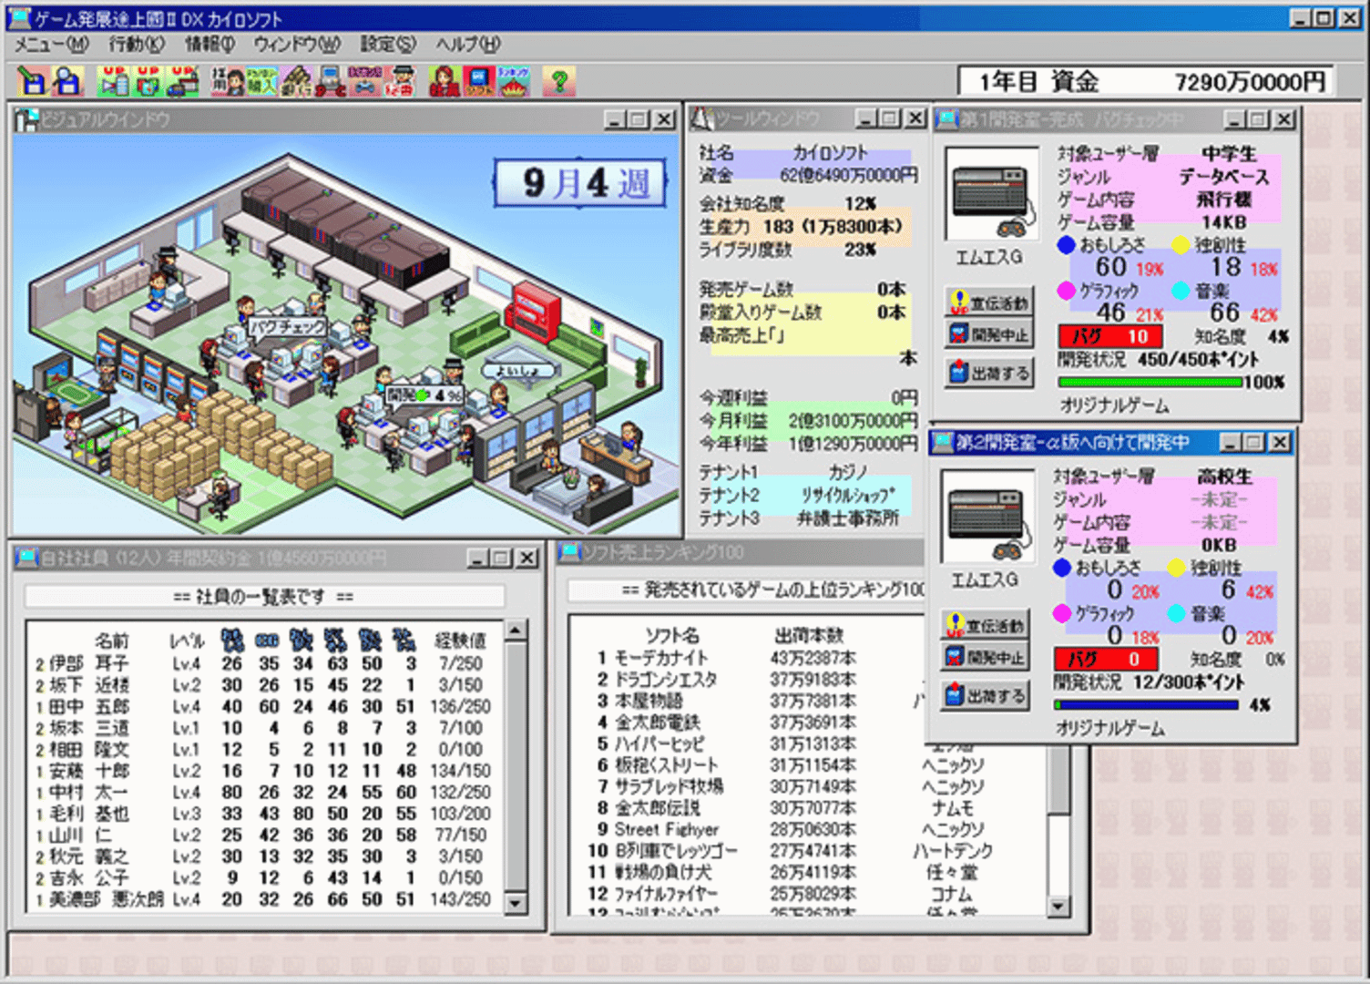Select employee row 毛利 基也
Screen dimensions: 1370x984
266,814
